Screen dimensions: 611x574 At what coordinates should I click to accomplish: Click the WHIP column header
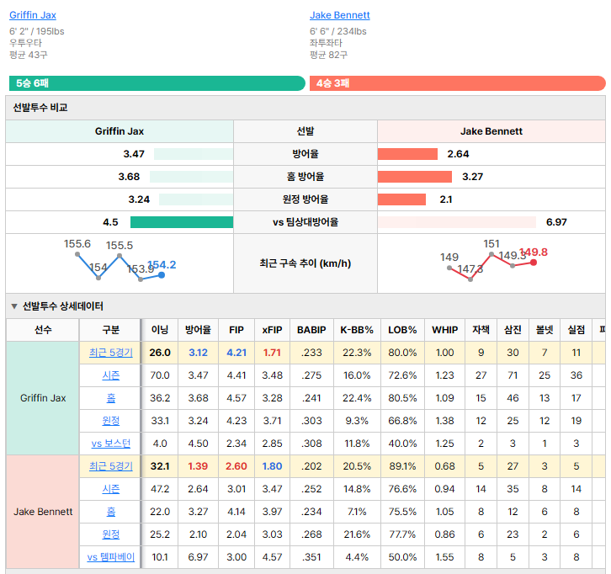point(444,330)
